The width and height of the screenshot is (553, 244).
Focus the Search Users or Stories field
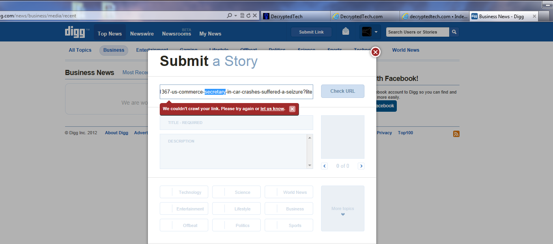417,32
